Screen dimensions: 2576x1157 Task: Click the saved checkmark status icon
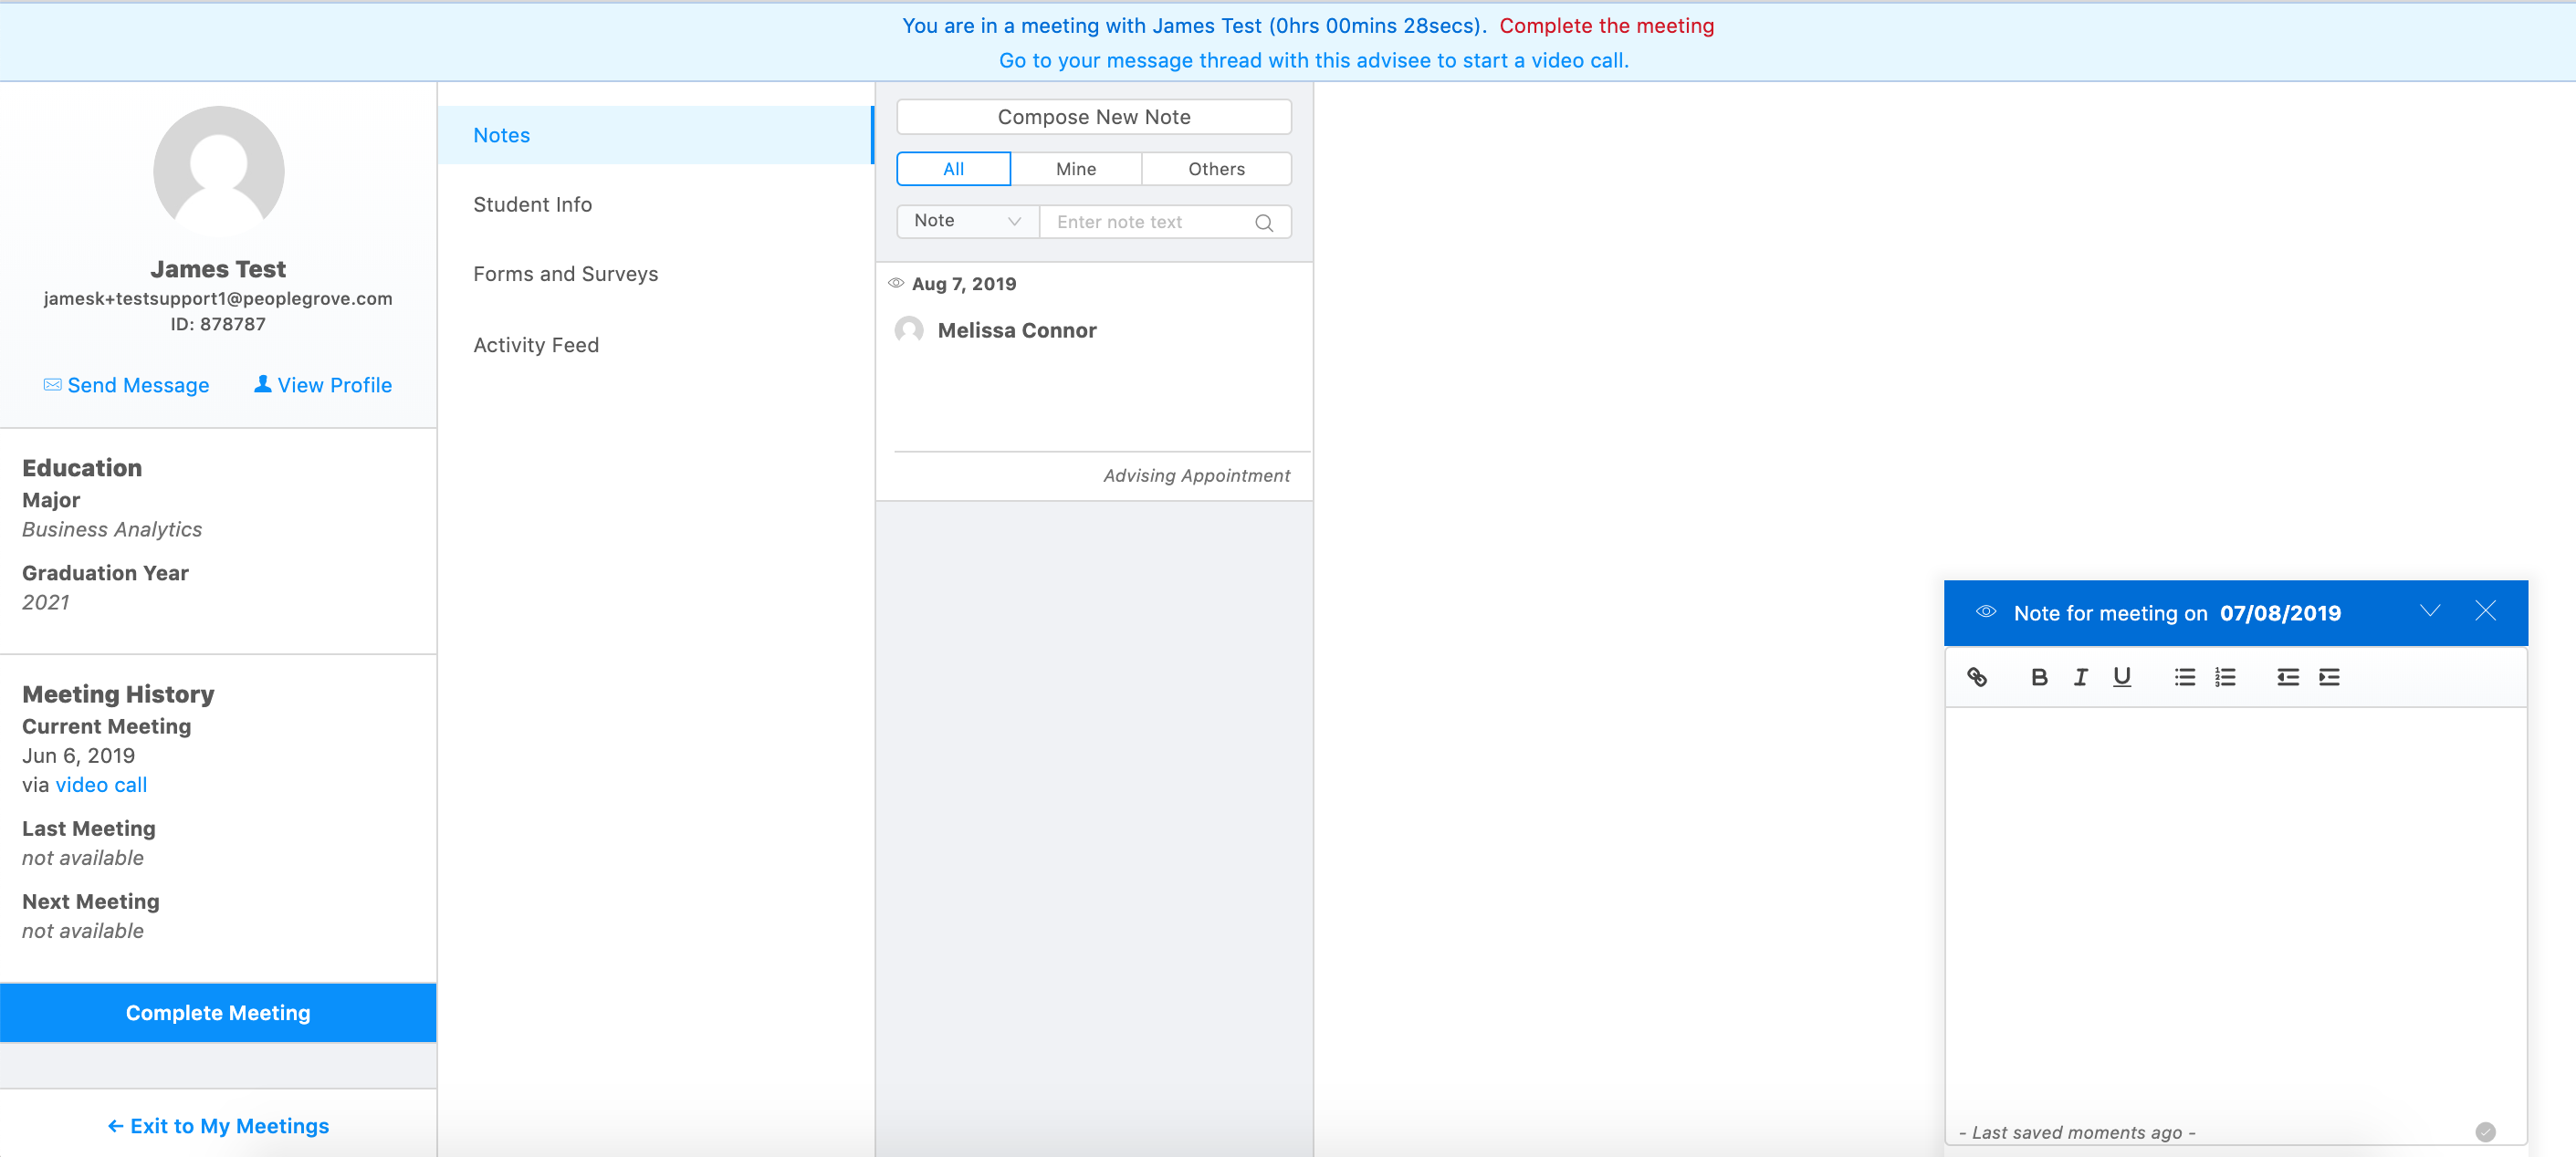pyautogui.click(x=2485, y=1132)
